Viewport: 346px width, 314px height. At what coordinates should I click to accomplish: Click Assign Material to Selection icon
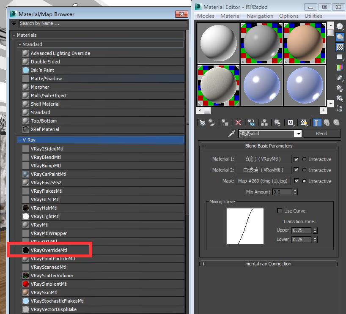click(x=225, y=123)
